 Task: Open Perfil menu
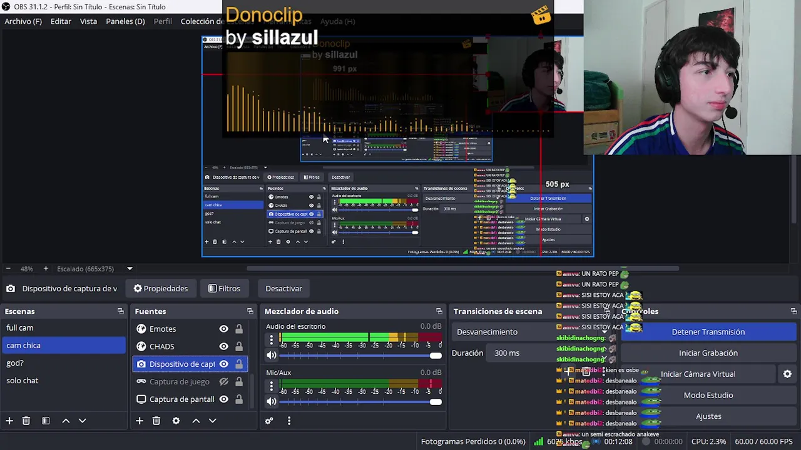[x=163, y=21]
